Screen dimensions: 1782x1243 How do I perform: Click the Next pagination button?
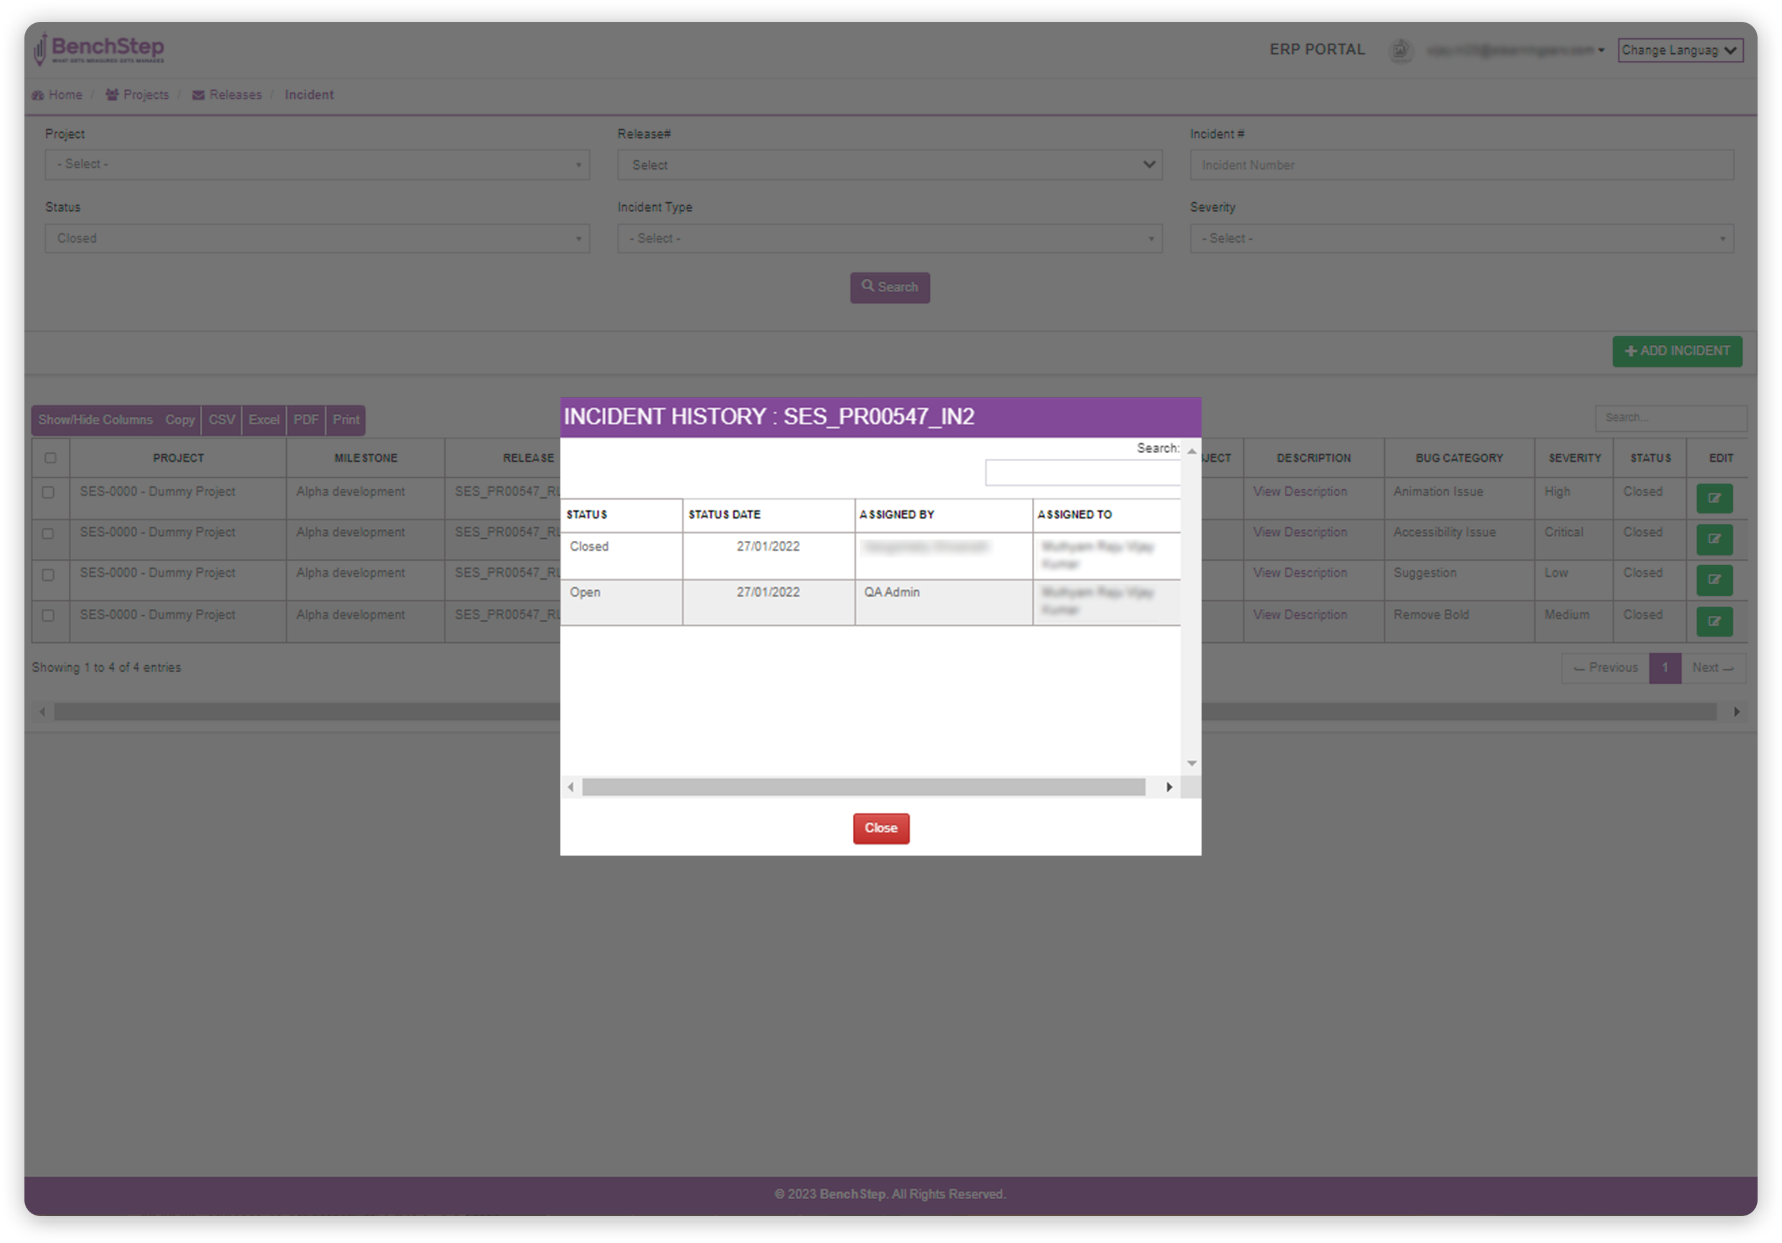(1713, 668)
